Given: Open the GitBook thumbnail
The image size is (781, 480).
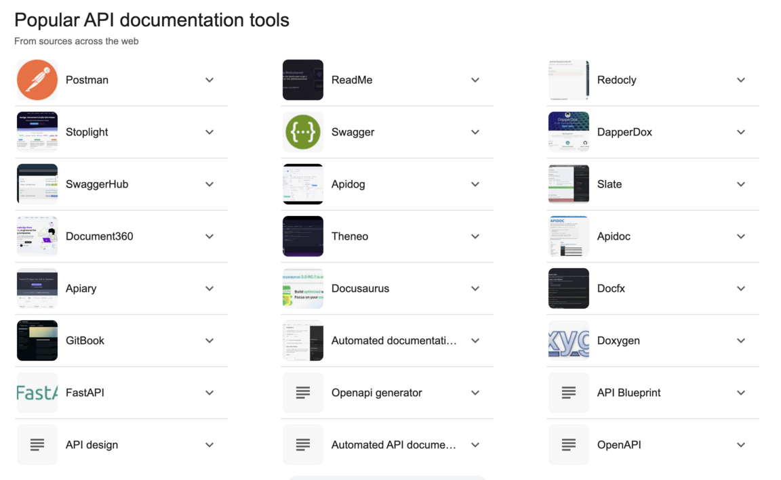Looking at the screenshot, I should pyautogui.click(x=37, y=341).
